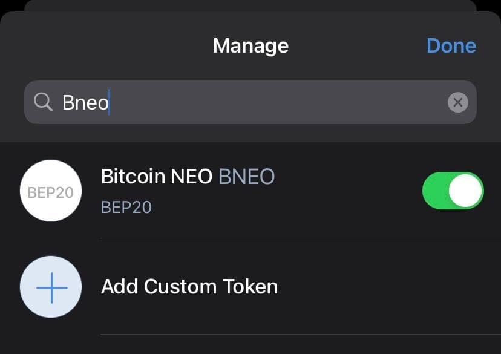This screenshot has height=354, width=501.
Task: Tap the BEP20 token logo circle
Action: (x=51, y=191)
